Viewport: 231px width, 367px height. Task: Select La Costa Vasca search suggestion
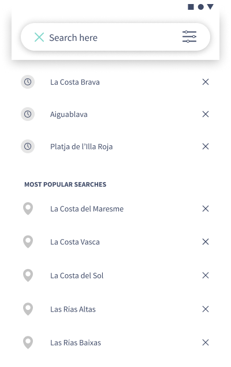pyautogui.click(x=75, y=242)
